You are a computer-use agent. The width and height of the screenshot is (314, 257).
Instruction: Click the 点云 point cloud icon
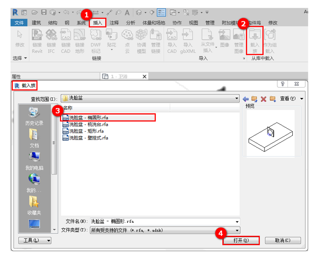pyautogui.click(x=127, y=34)
